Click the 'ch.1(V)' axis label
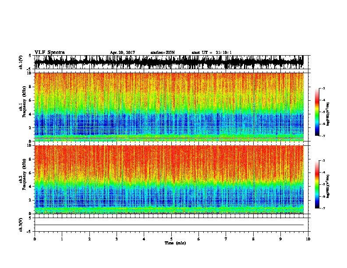 pyautogui.click(x=21, y=62)
